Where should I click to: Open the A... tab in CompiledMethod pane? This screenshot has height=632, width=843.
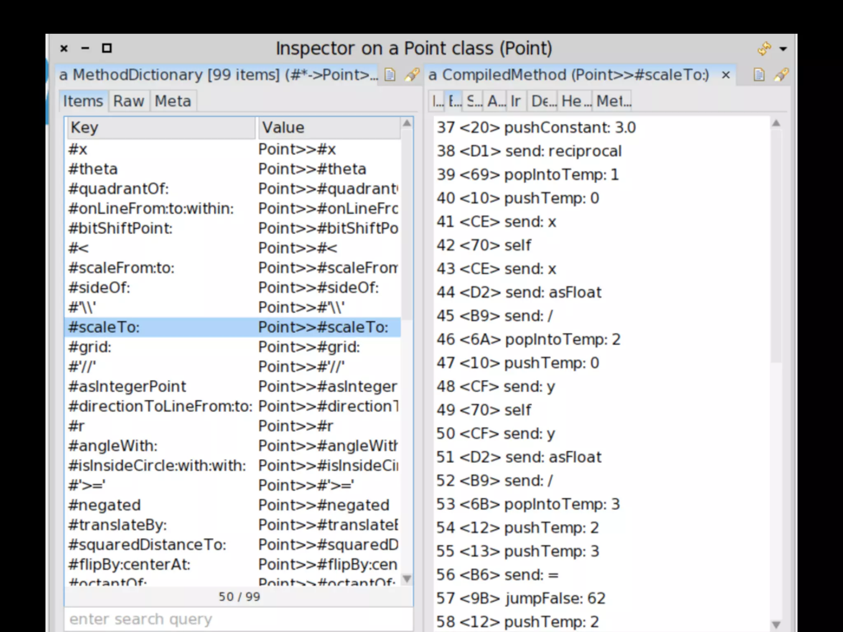496,101
